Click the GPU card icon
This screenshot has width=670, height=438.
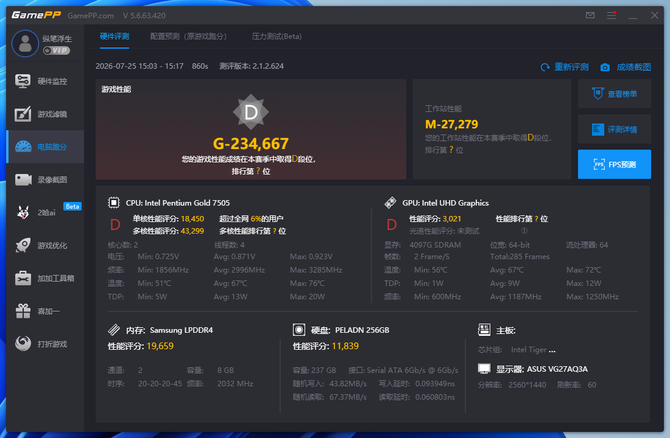coord(390,203)
